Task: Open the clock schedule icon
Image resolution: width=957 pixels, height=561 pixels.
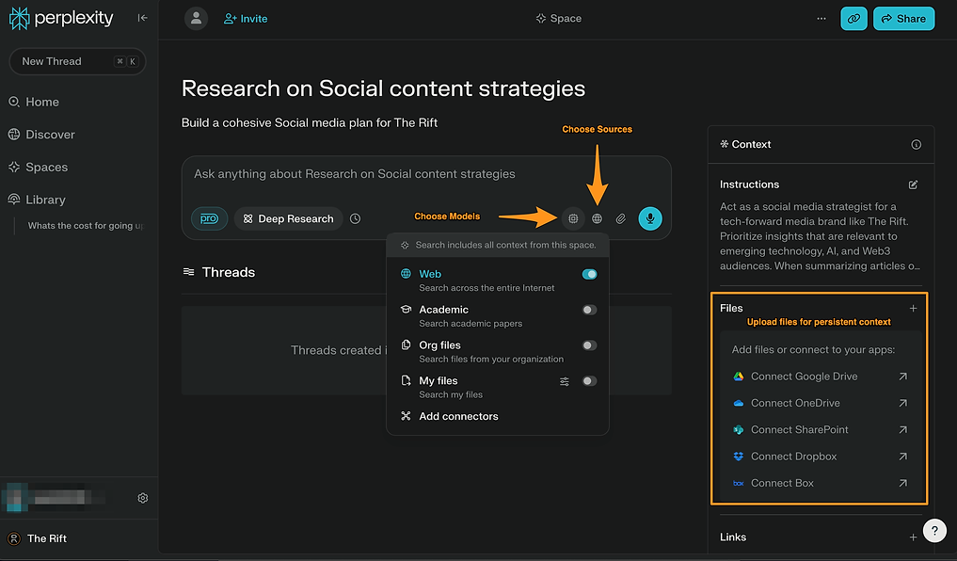Action: [x=355, y=218]
